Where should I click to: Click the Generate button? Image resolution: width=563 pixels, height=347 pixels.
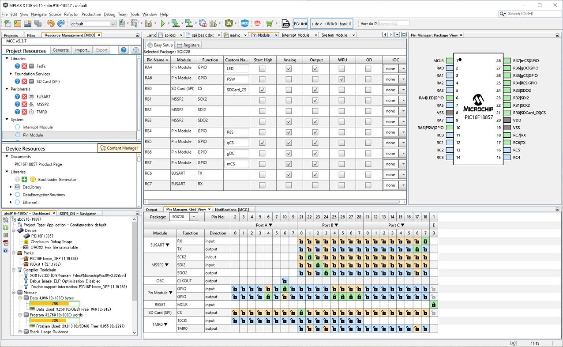tap(61, 50)
